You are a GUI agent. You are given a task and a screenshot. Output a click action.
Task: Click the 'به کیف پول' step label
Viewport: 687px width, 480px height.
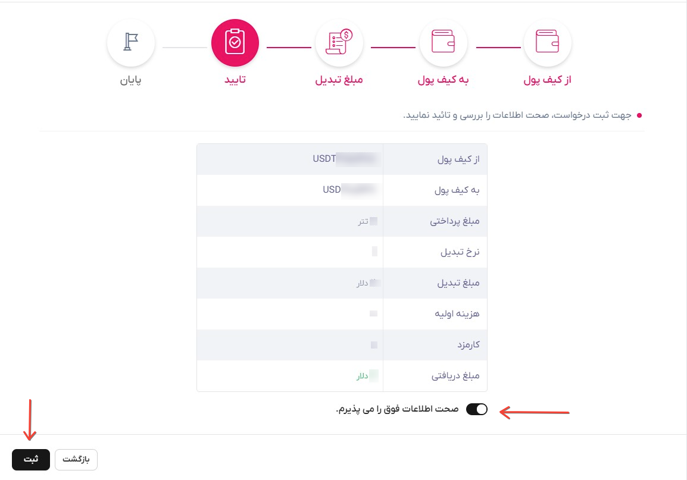coord(443,80)
